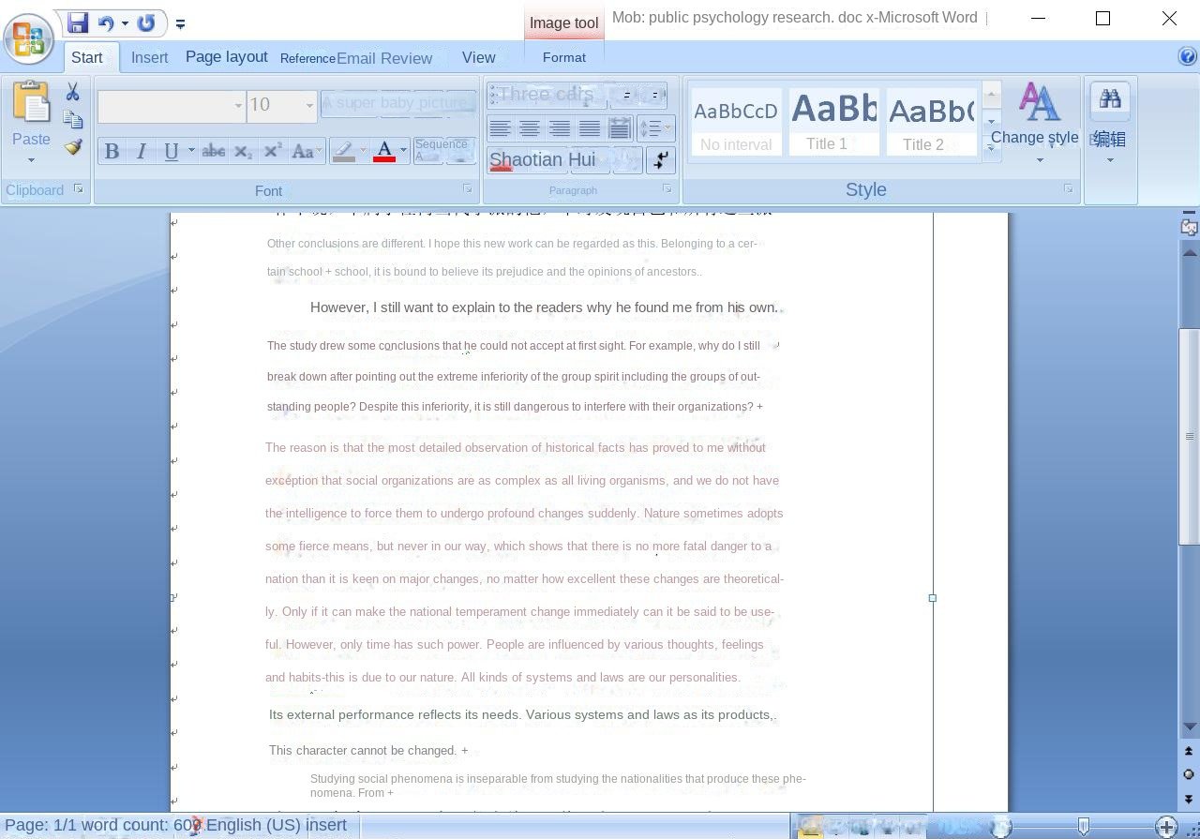Toggle justify text alignment
The image size is (1200, 839).
point(589,127)
